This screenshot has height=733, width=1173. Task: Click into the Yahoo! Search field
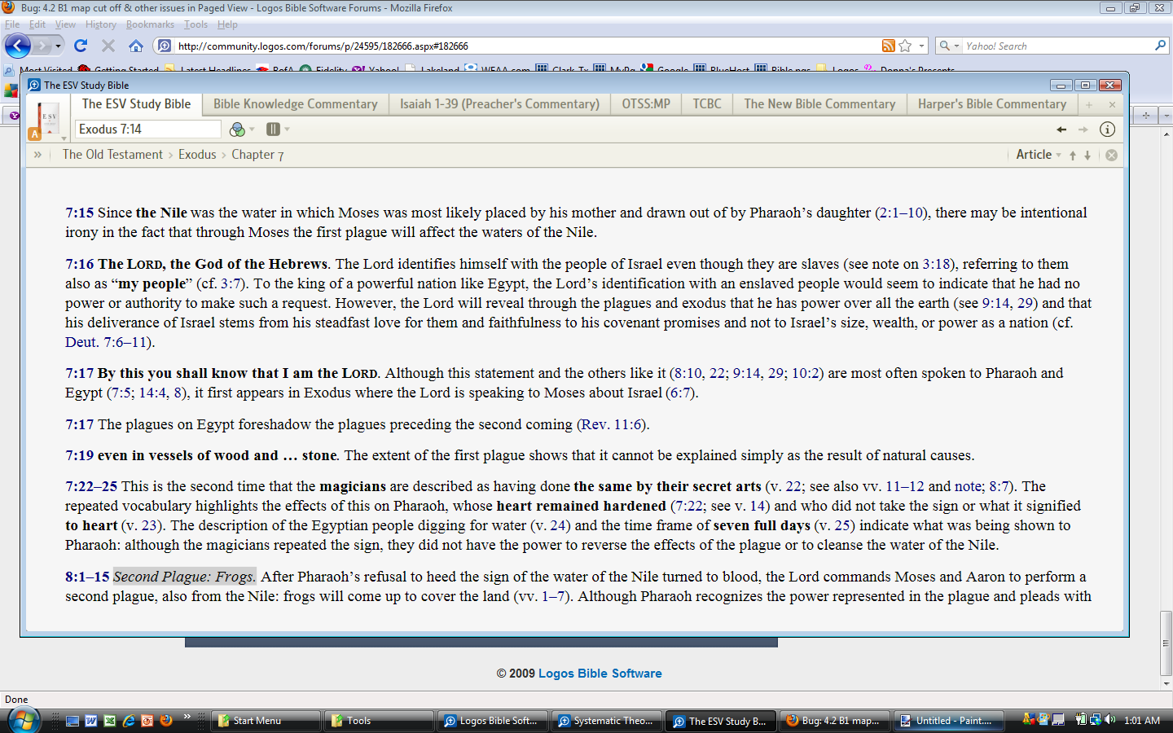tap(1057, 46)
